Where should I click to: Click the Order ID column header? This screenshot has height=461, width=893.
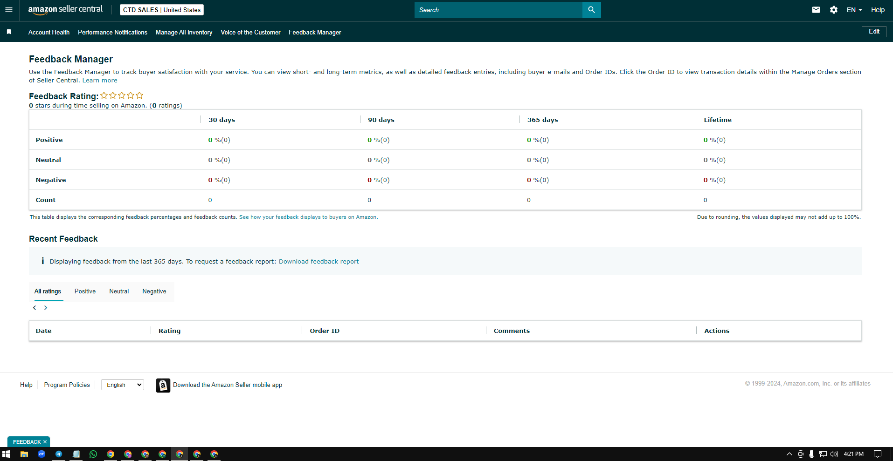(325, 331)
